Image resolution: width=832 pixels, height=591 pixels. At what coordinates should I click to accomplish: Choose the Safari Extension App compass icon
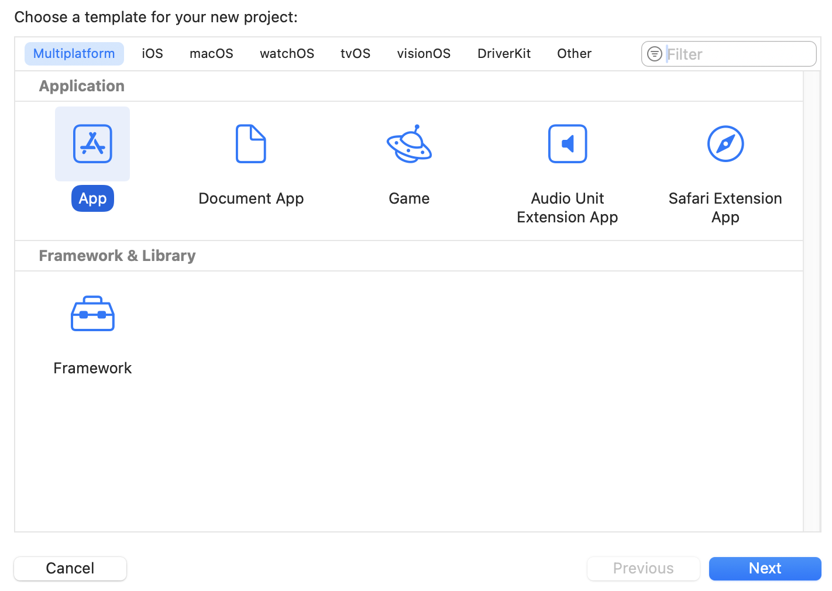coord(725,144)
